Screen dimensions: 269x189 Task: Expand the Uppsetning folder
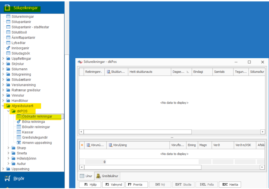(x=3, y=169)
